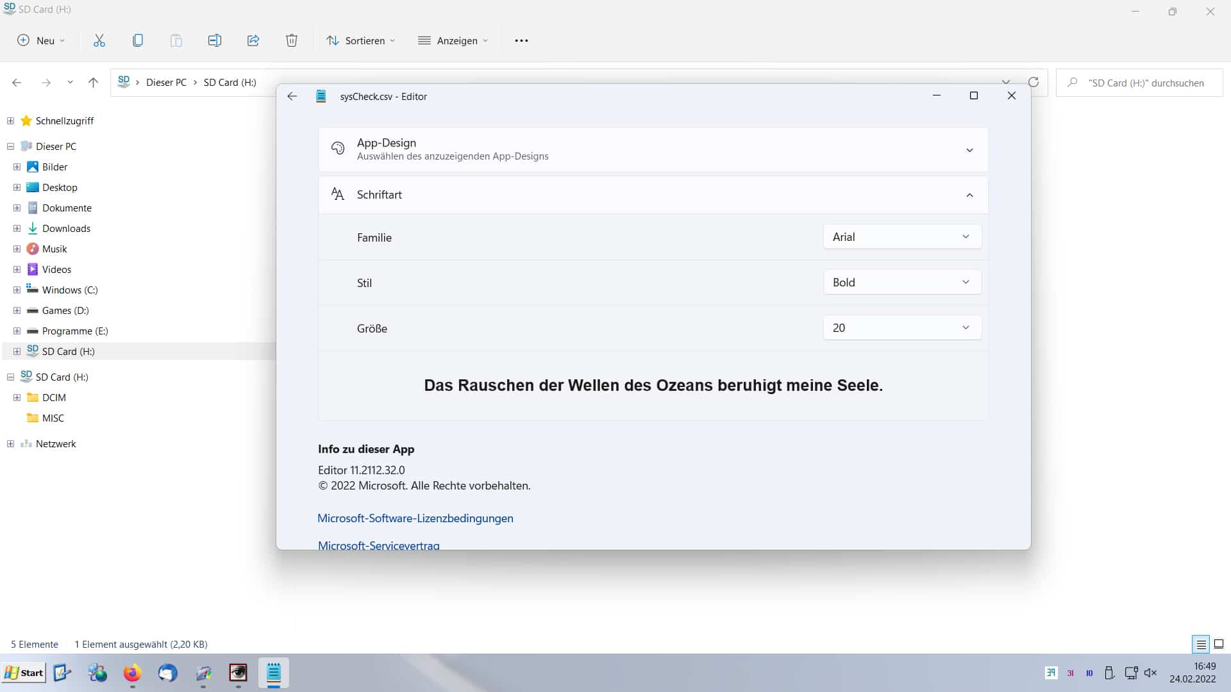Select MISC folder in tree
This screenshot has width=1231, height=692.
tap(53, 418)
